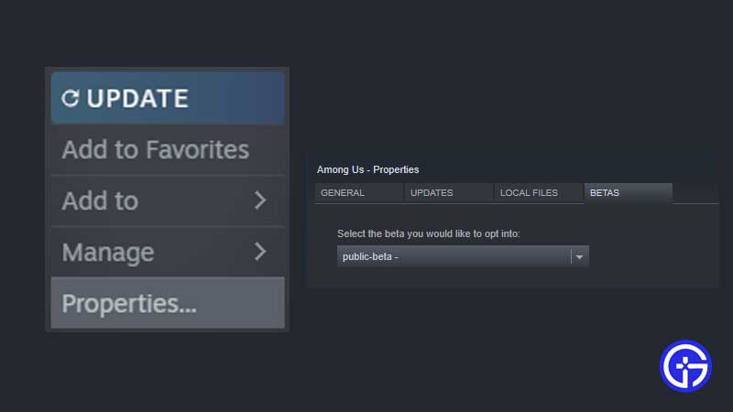Viewport: 733px width, 412px height.
Task: Switch to the GENERAL tab
Action: point(343,193)
